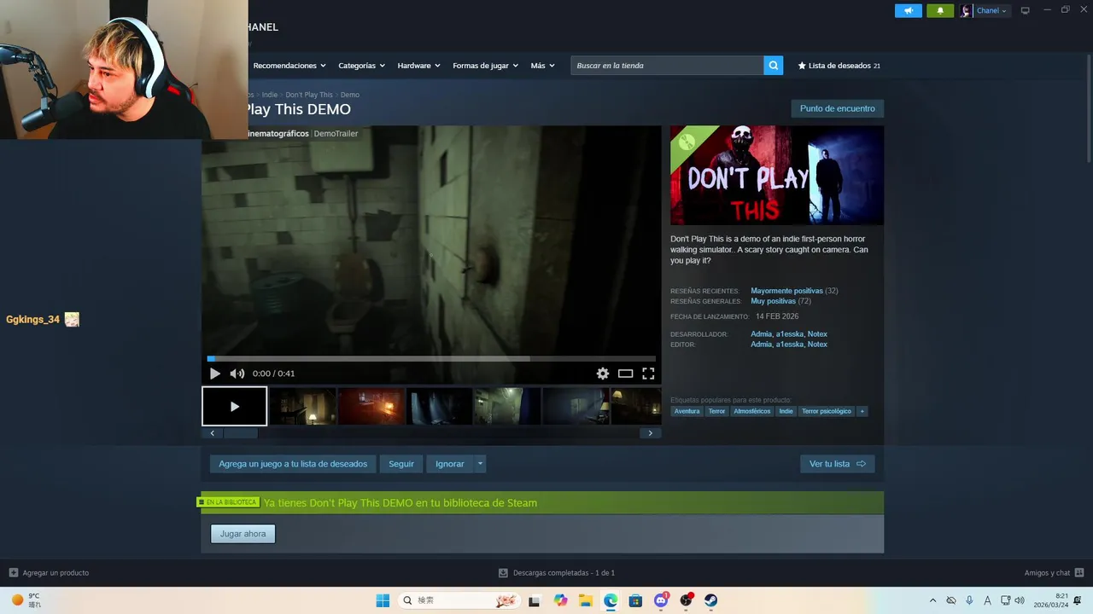
Task: Open the green notifications bell
Action: [940, 10]
